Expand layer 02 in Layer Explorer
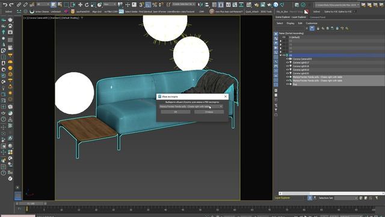 pyautogui.click(x=281, y=45)
